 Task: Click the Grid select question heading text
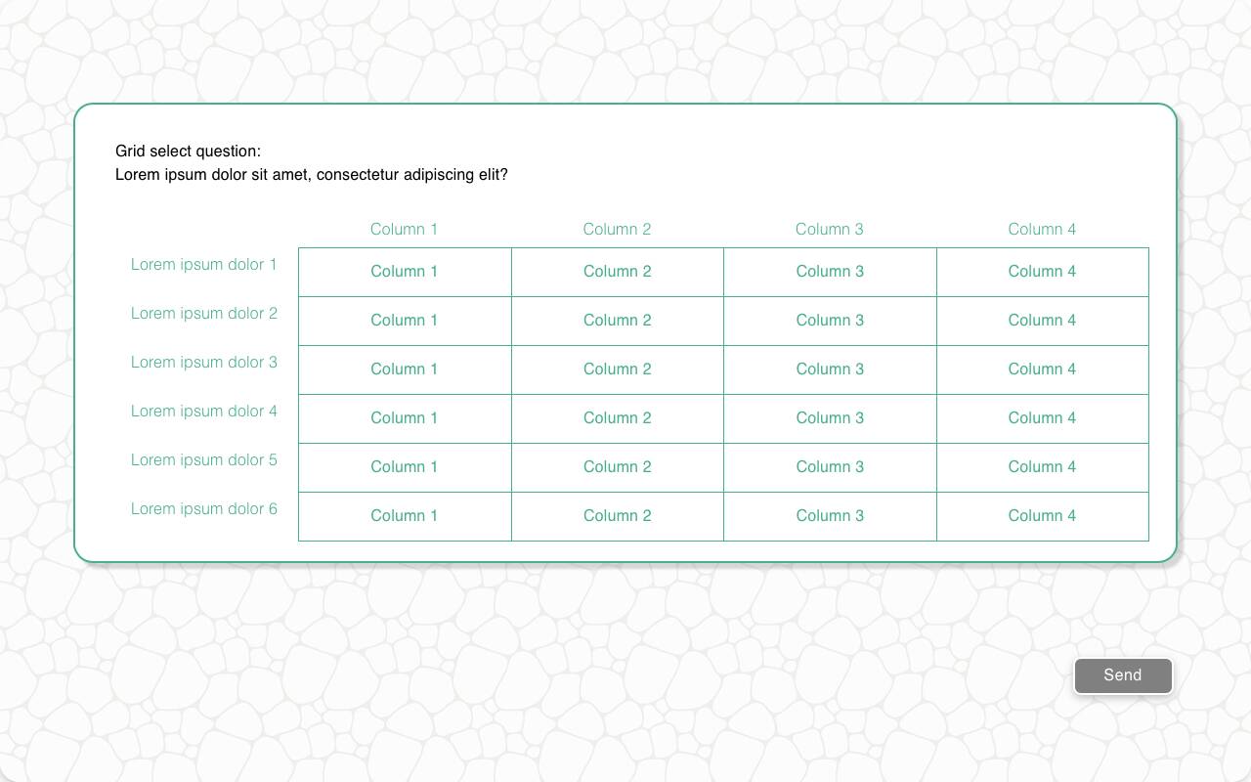[x=189, y=151]
